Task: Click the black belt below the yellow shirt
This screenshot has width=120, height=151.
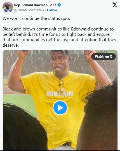Action: click(x=67, y=144)
